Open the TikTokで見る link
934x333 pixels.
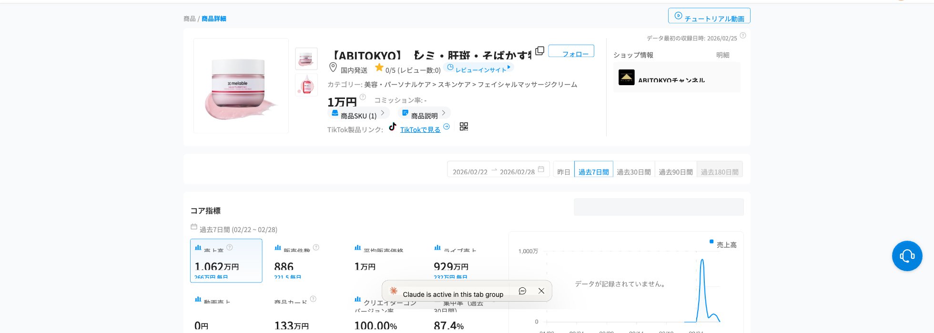tap(420, 129)
